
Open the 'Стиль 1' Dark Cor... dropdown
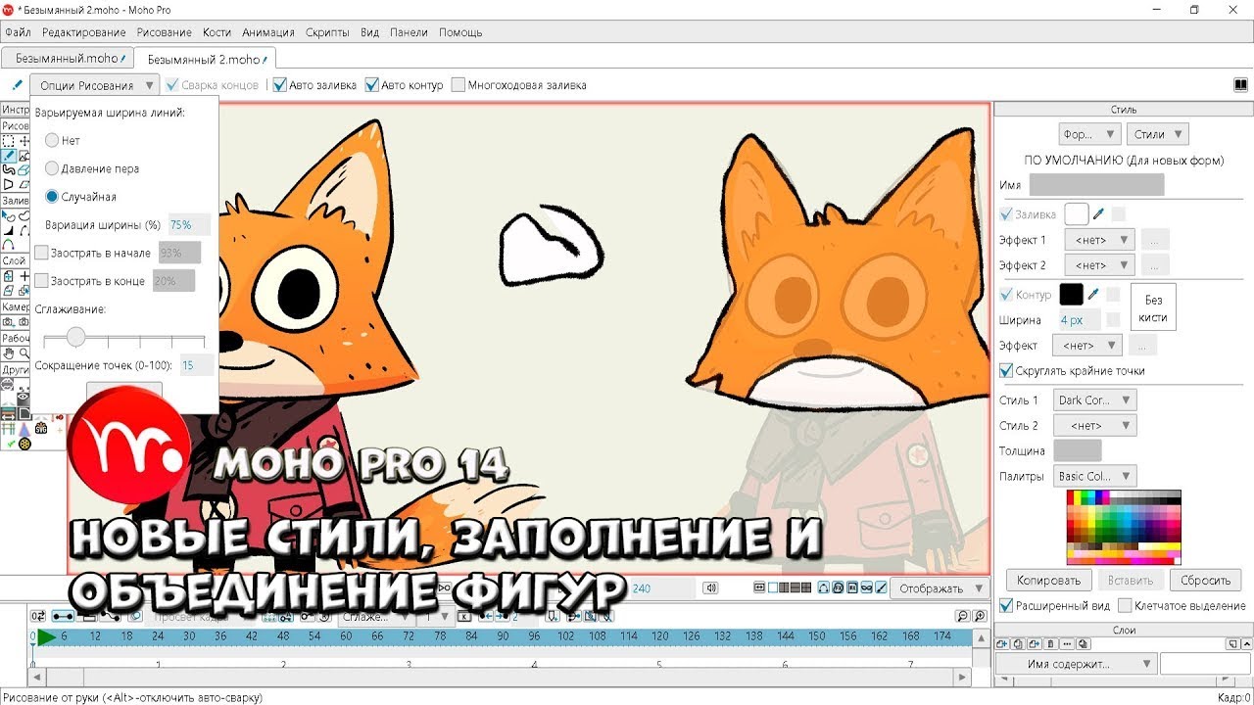[x=1095, y=399]
